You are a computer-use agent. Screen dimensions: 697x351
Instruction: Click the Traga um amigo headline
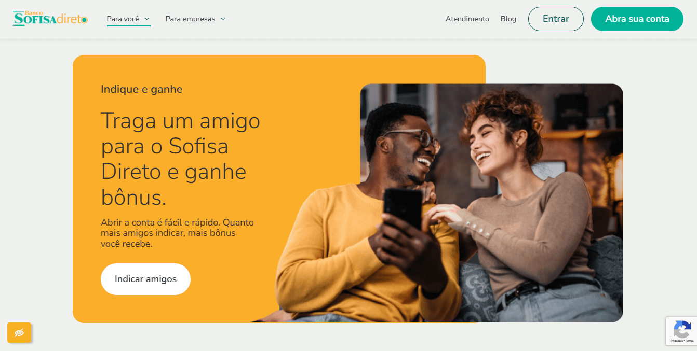click(x=181, y=159)
